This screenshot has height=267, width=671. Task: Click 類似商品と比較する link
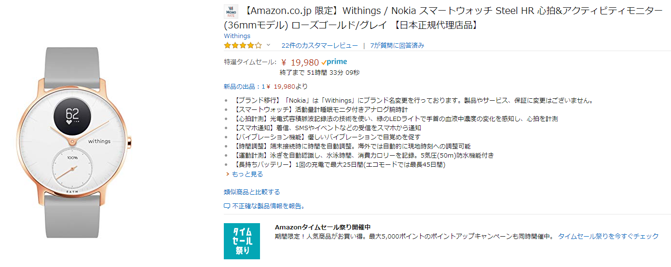[252, 192]
